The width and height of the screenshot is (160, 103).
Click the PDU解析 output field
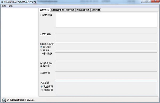point(106,88)
